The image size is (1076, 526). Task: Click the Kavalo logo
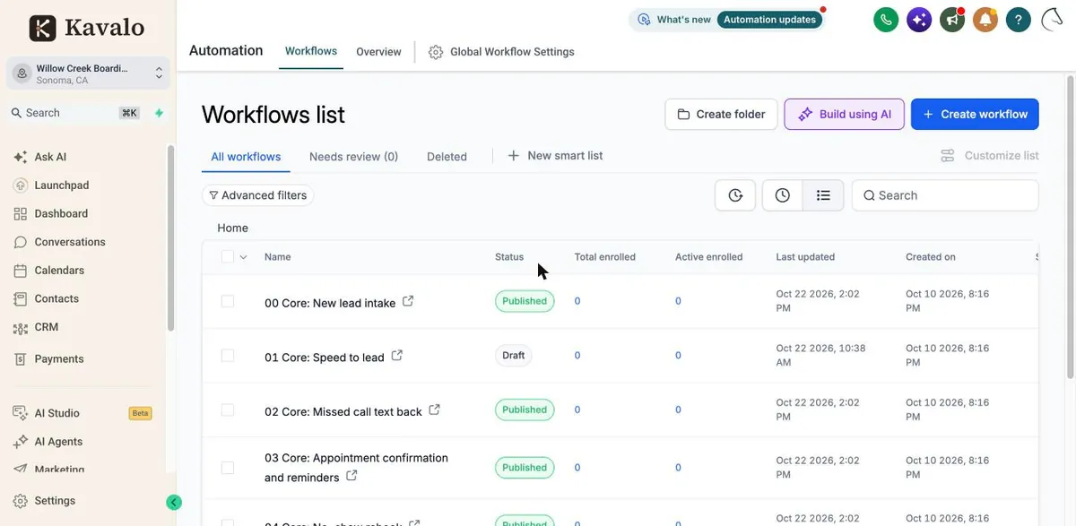[87, 28]
